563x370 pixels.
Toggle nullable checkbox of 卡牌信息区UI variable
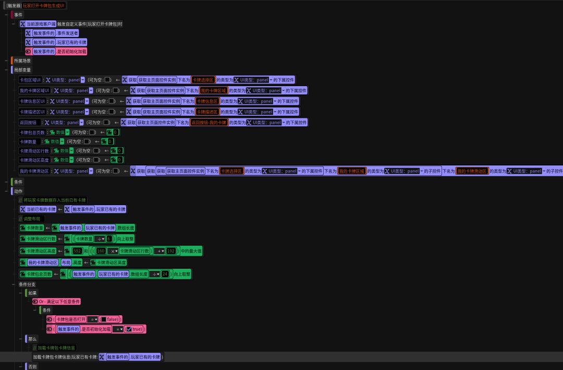coord(112,101)
